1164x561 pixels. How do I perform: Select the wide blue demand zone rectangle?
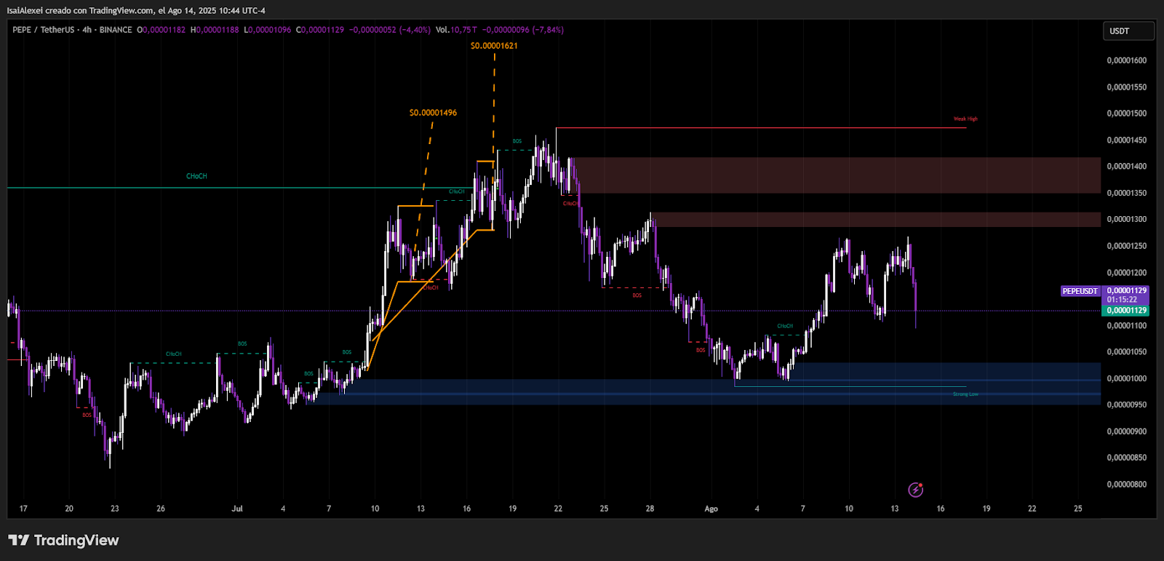[x=706, y=392]
